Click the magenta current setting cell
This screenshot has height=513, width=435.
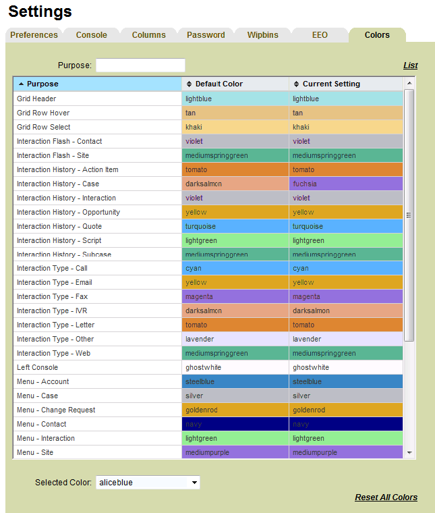(346, 296)
